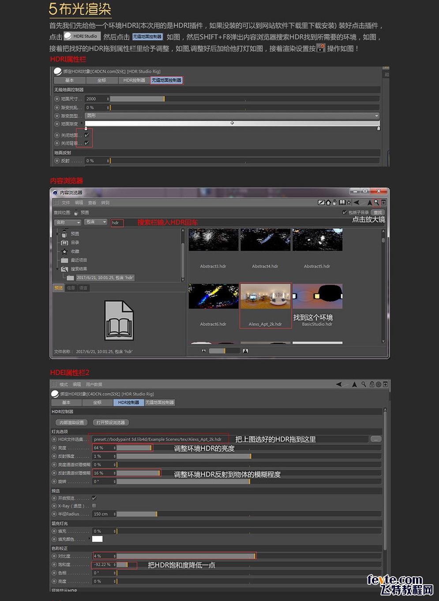439x601 pixels.
Task: Open the 坐标 tab in top HDRI panel
Action: 102,80
